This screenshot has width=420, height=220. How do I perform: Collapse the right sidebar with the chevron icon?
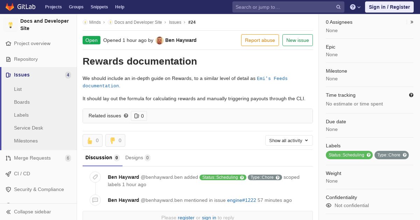[412, 22]
